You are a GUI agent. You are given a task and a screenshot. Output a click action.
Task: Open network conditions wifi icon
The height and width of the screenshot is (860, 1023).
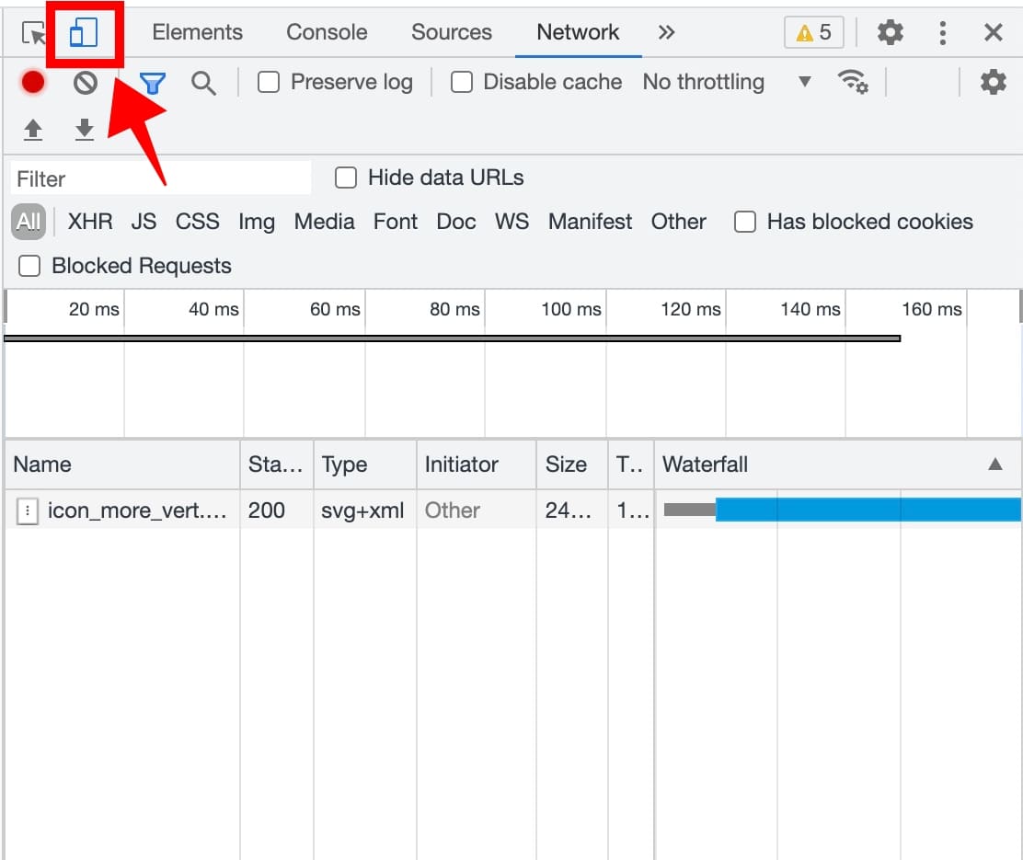tap(853, 83)
